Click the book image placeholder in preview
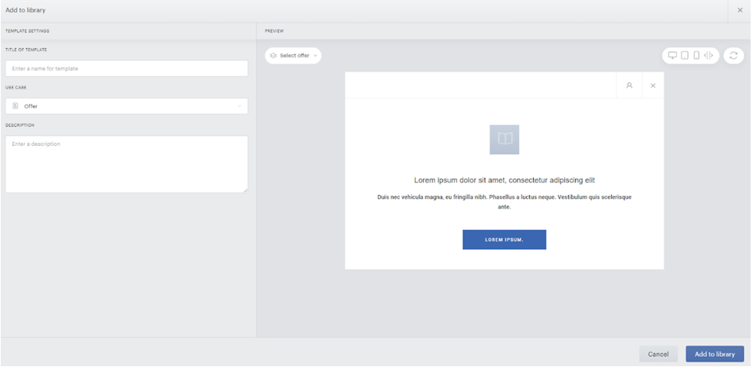Image resolution: width=753 pixels, height=367 pixels. pyautogui.click(x=504, y=140)
